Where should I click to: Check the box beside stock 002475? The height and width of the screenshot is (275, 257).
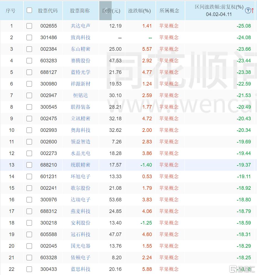point(29,119)
